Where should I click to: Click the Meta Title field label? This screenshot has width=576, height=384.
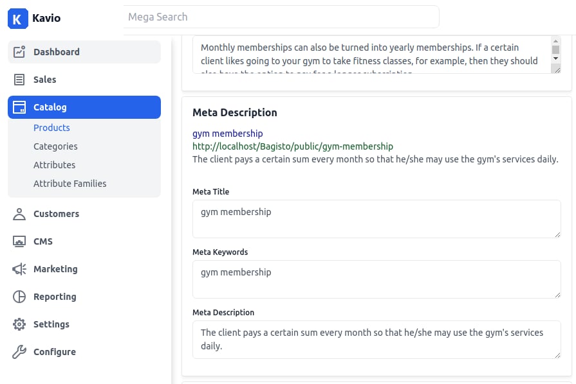[x=211, y=191]
